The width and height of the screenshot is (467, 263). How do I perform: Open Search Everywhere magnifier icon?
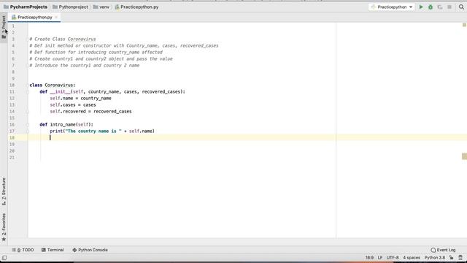(461, 7)
